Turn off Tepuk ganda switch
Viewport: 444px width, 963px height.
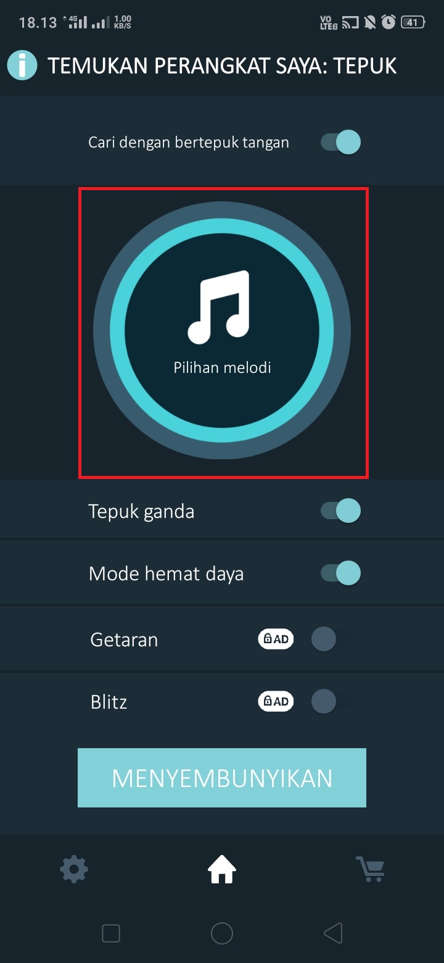(341, 511)
